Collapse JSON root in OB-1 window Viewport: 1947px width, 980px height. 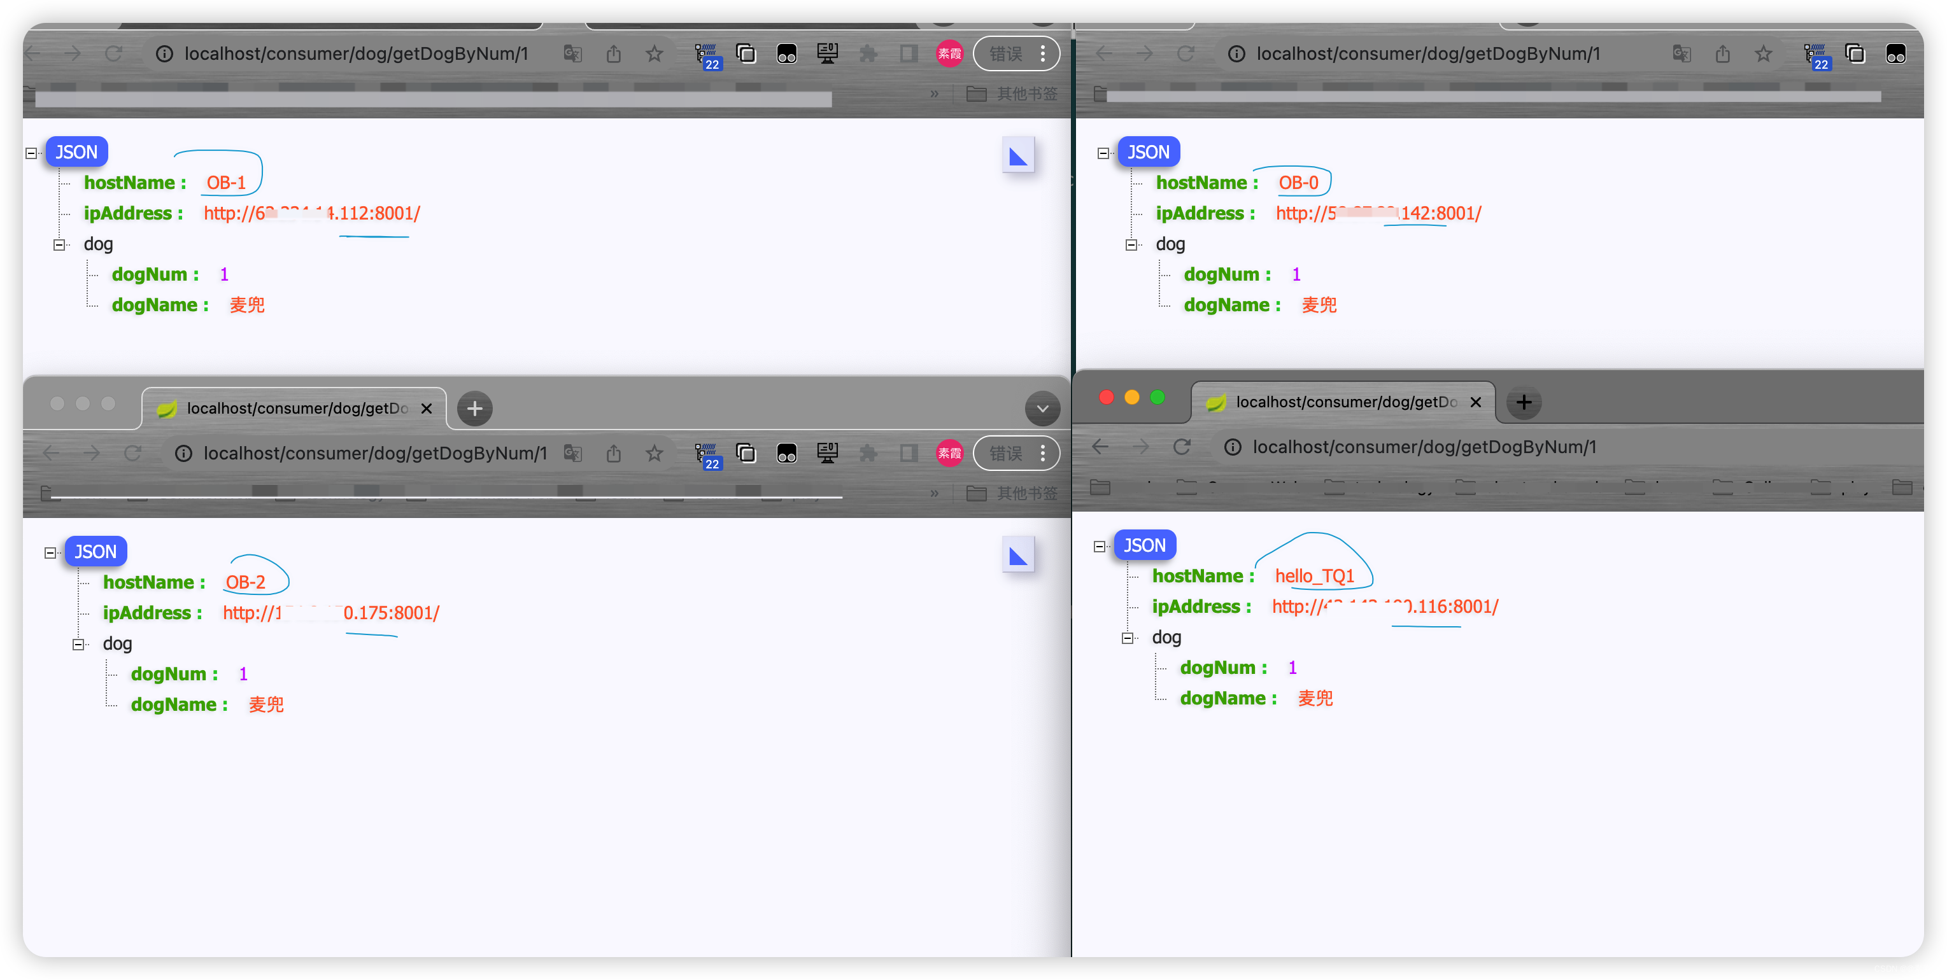pyautogui.click(x=31, y=153)
